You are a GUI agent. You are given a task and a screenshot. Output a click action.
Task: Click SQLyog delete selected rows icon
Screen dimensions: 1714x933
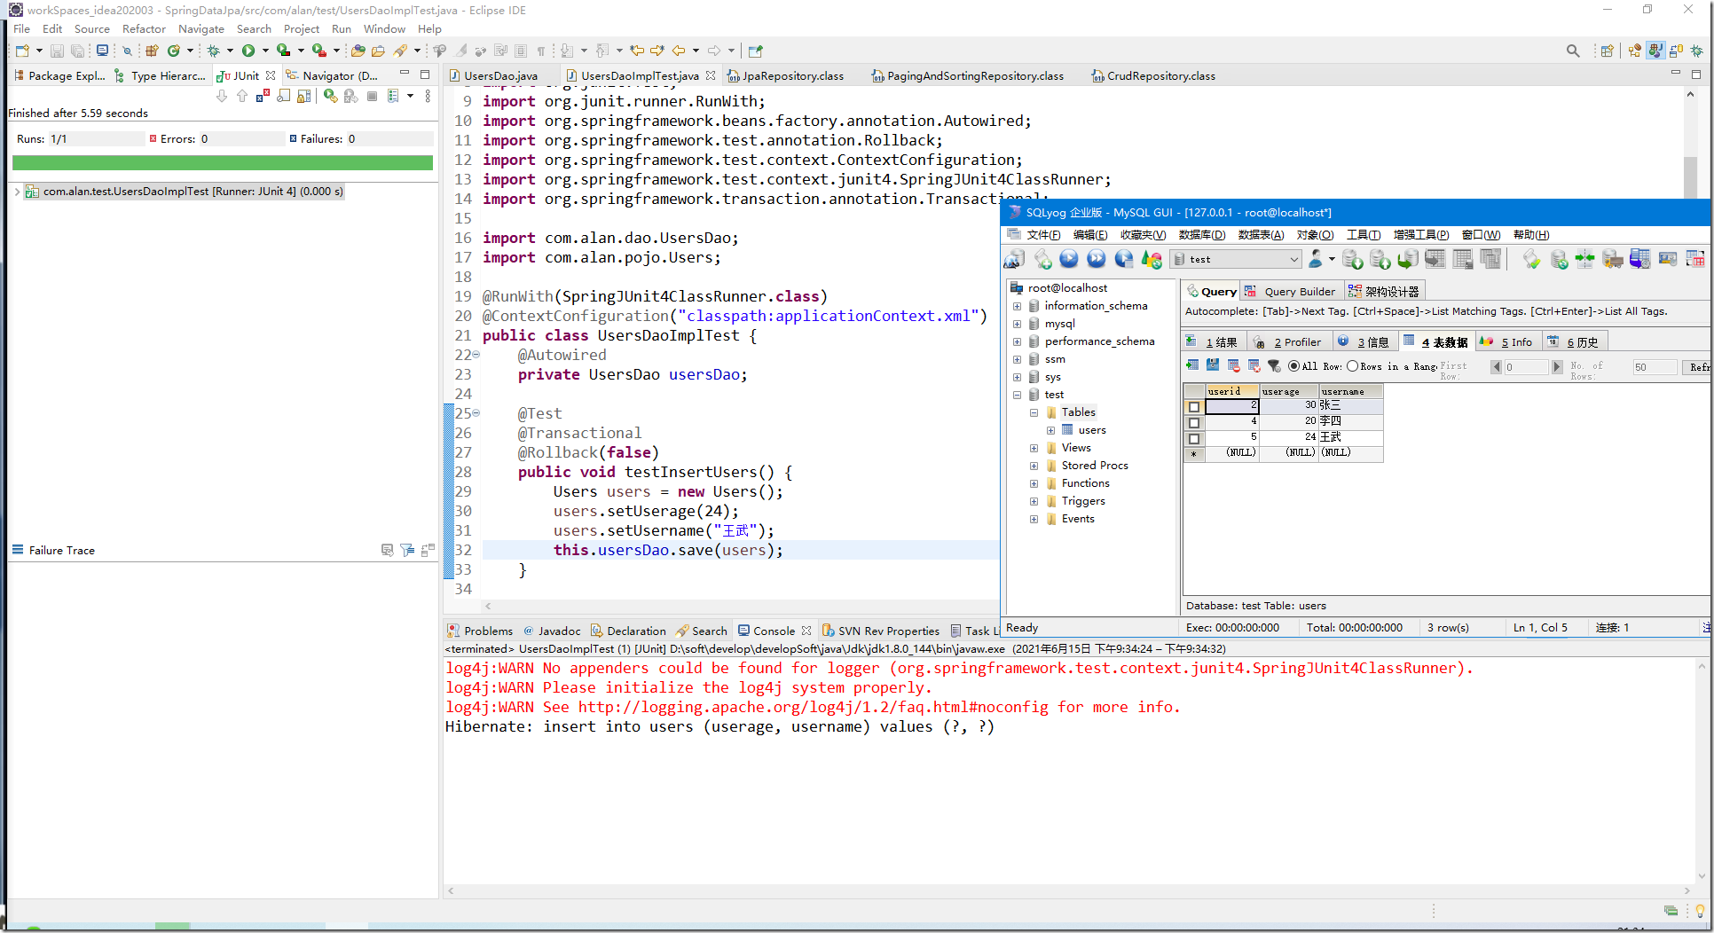pyautogui.click(x=1233, y=366)
